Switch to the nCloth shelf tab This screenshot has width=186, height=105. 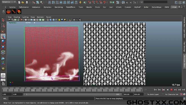point(119,7)
